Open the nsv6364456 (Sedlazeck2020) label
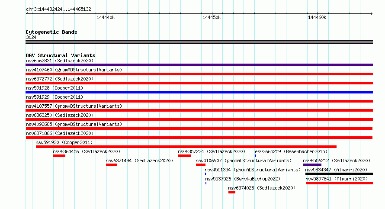The image size is (385, 209). tap(87, 151)
